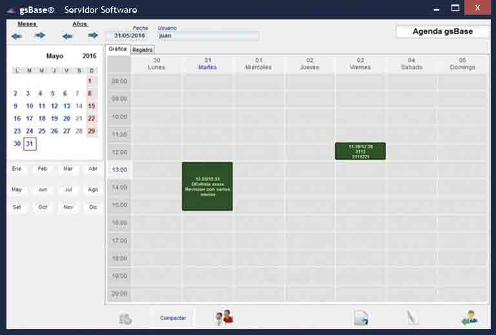
Task: Click the 05 Domingo column header
Action: (x=462, y=64)
